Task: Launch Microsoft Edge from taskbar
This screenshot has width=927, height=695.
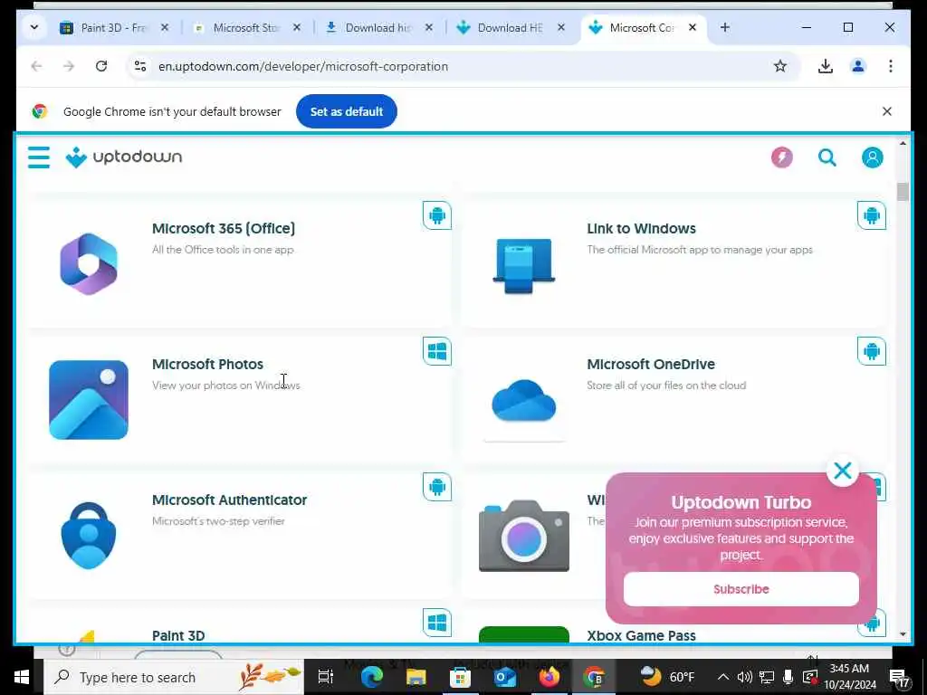Action: (x=371, y=677)
